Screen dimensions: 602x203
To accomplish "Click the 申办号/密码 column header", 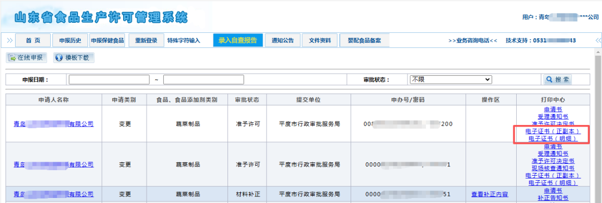I will point(407,100).
